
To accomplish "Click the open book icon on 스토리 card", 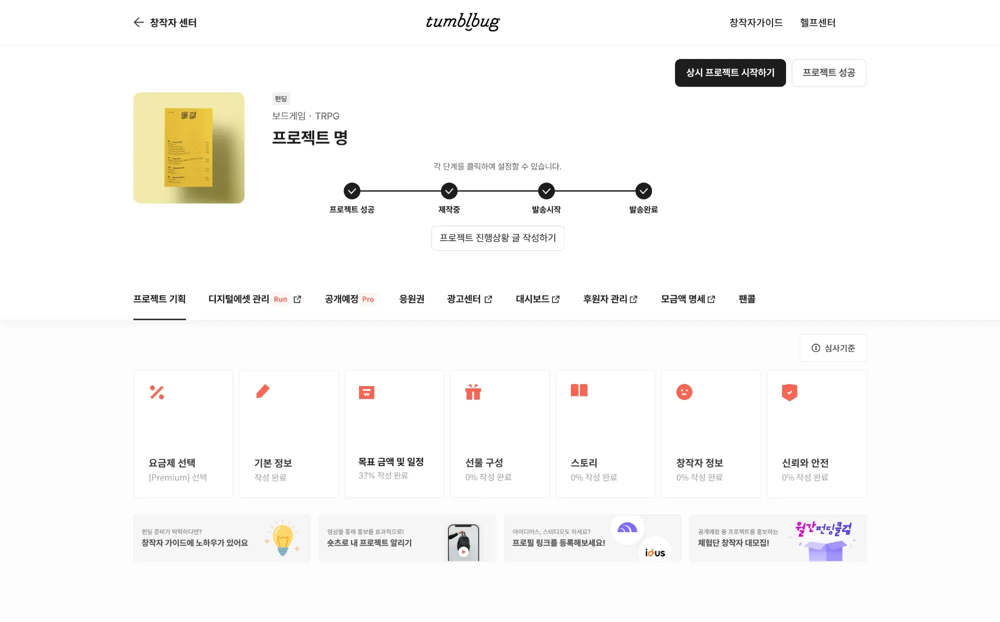I will pos(579,390).
